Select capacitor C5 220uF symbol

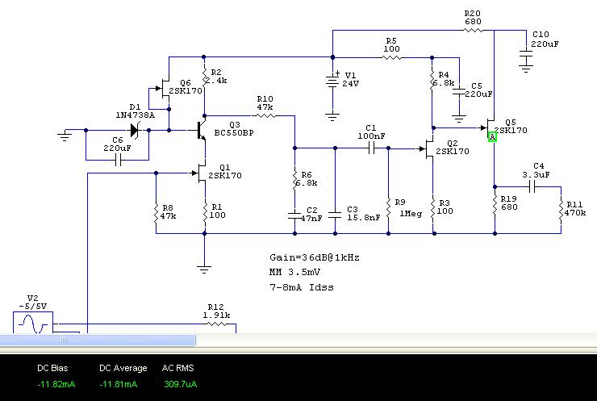tap(459, 93)
